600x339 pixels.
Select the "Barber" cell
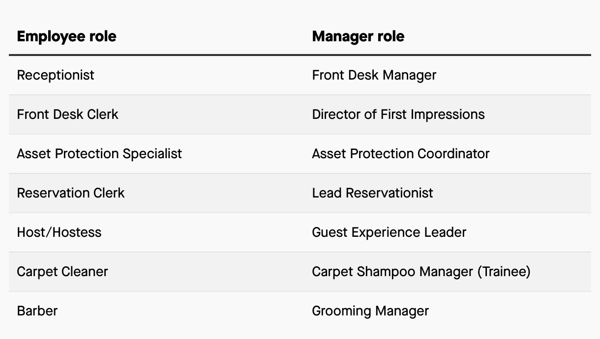[37, 311]
